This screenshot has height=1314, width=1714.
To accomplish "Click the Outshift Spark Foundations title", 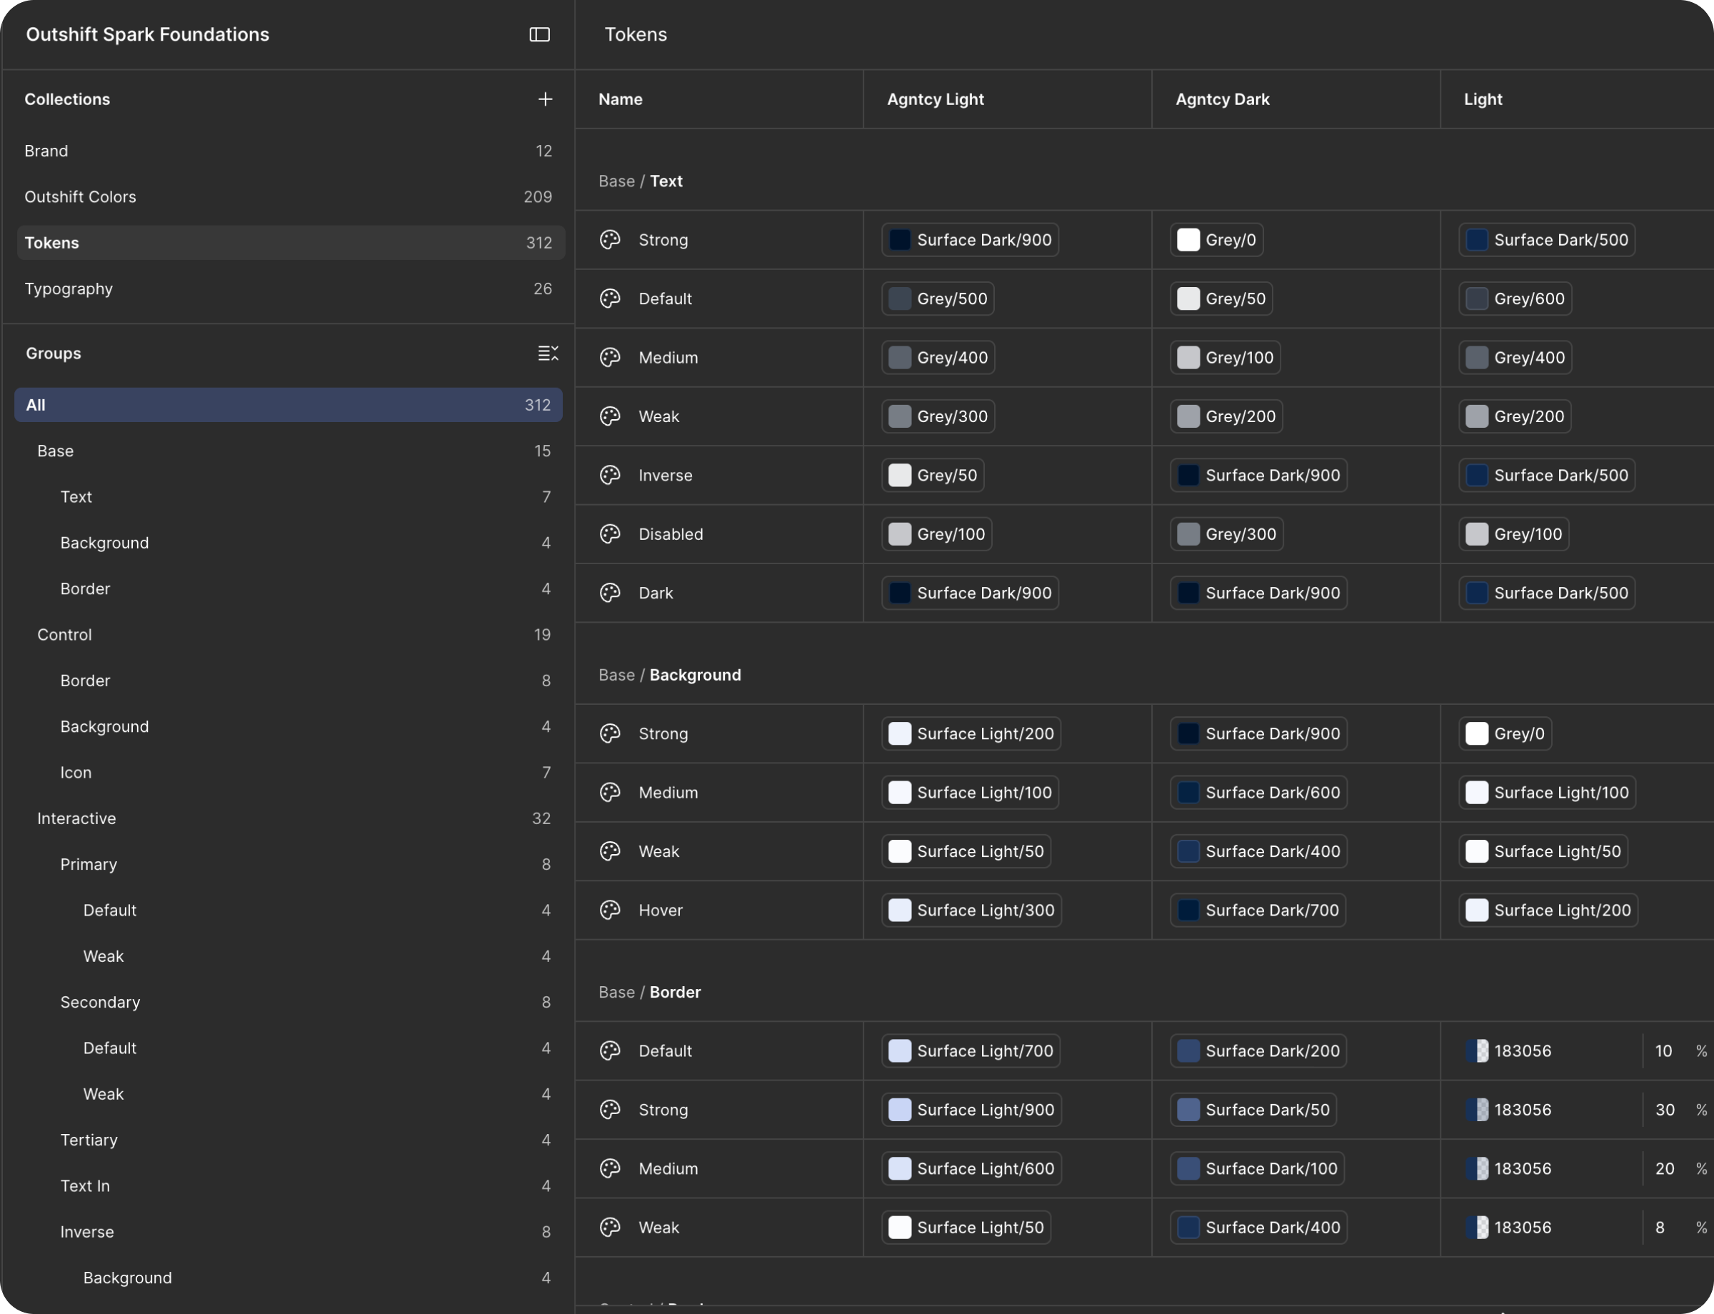I will coord(147,34).
